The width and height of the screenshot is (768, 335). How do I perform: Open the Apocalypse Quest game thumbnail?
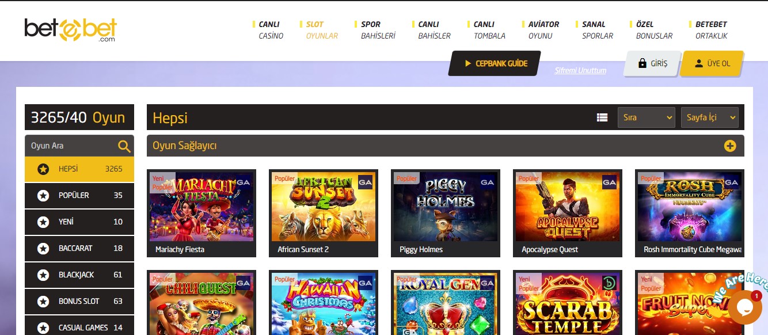click(568, 207)
